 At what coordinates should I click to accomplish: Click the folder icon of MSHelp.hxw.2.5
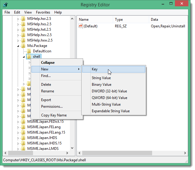tap(23, 40)
